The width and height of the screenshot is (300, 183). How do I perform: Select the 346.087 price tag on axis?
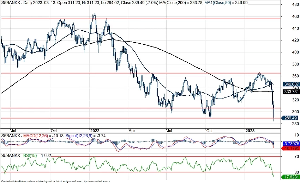coord(291,84)
